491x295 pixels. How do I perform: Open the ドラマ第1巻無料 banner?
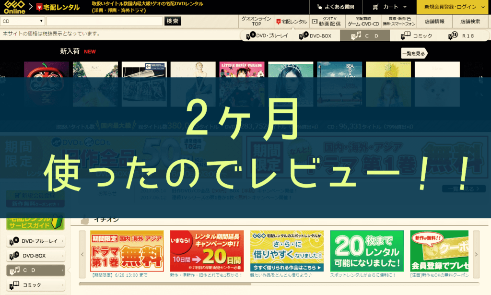127,251
